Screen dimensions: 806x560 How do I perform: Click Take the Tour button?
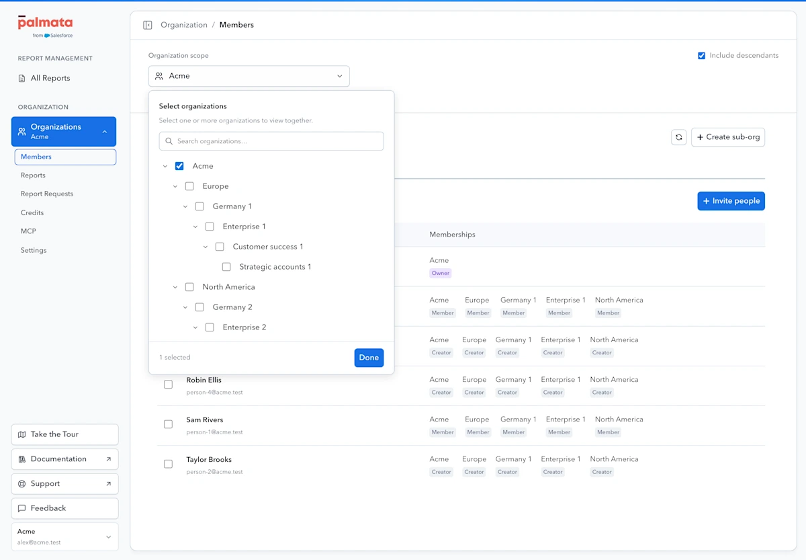64,434
